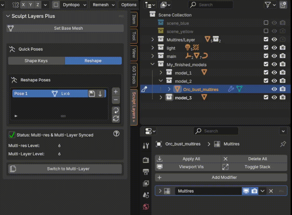Screen dimensions: 292x215
Task: Click refresh poses sync icon
Action: pyautogui.click(x=116, y=118)
